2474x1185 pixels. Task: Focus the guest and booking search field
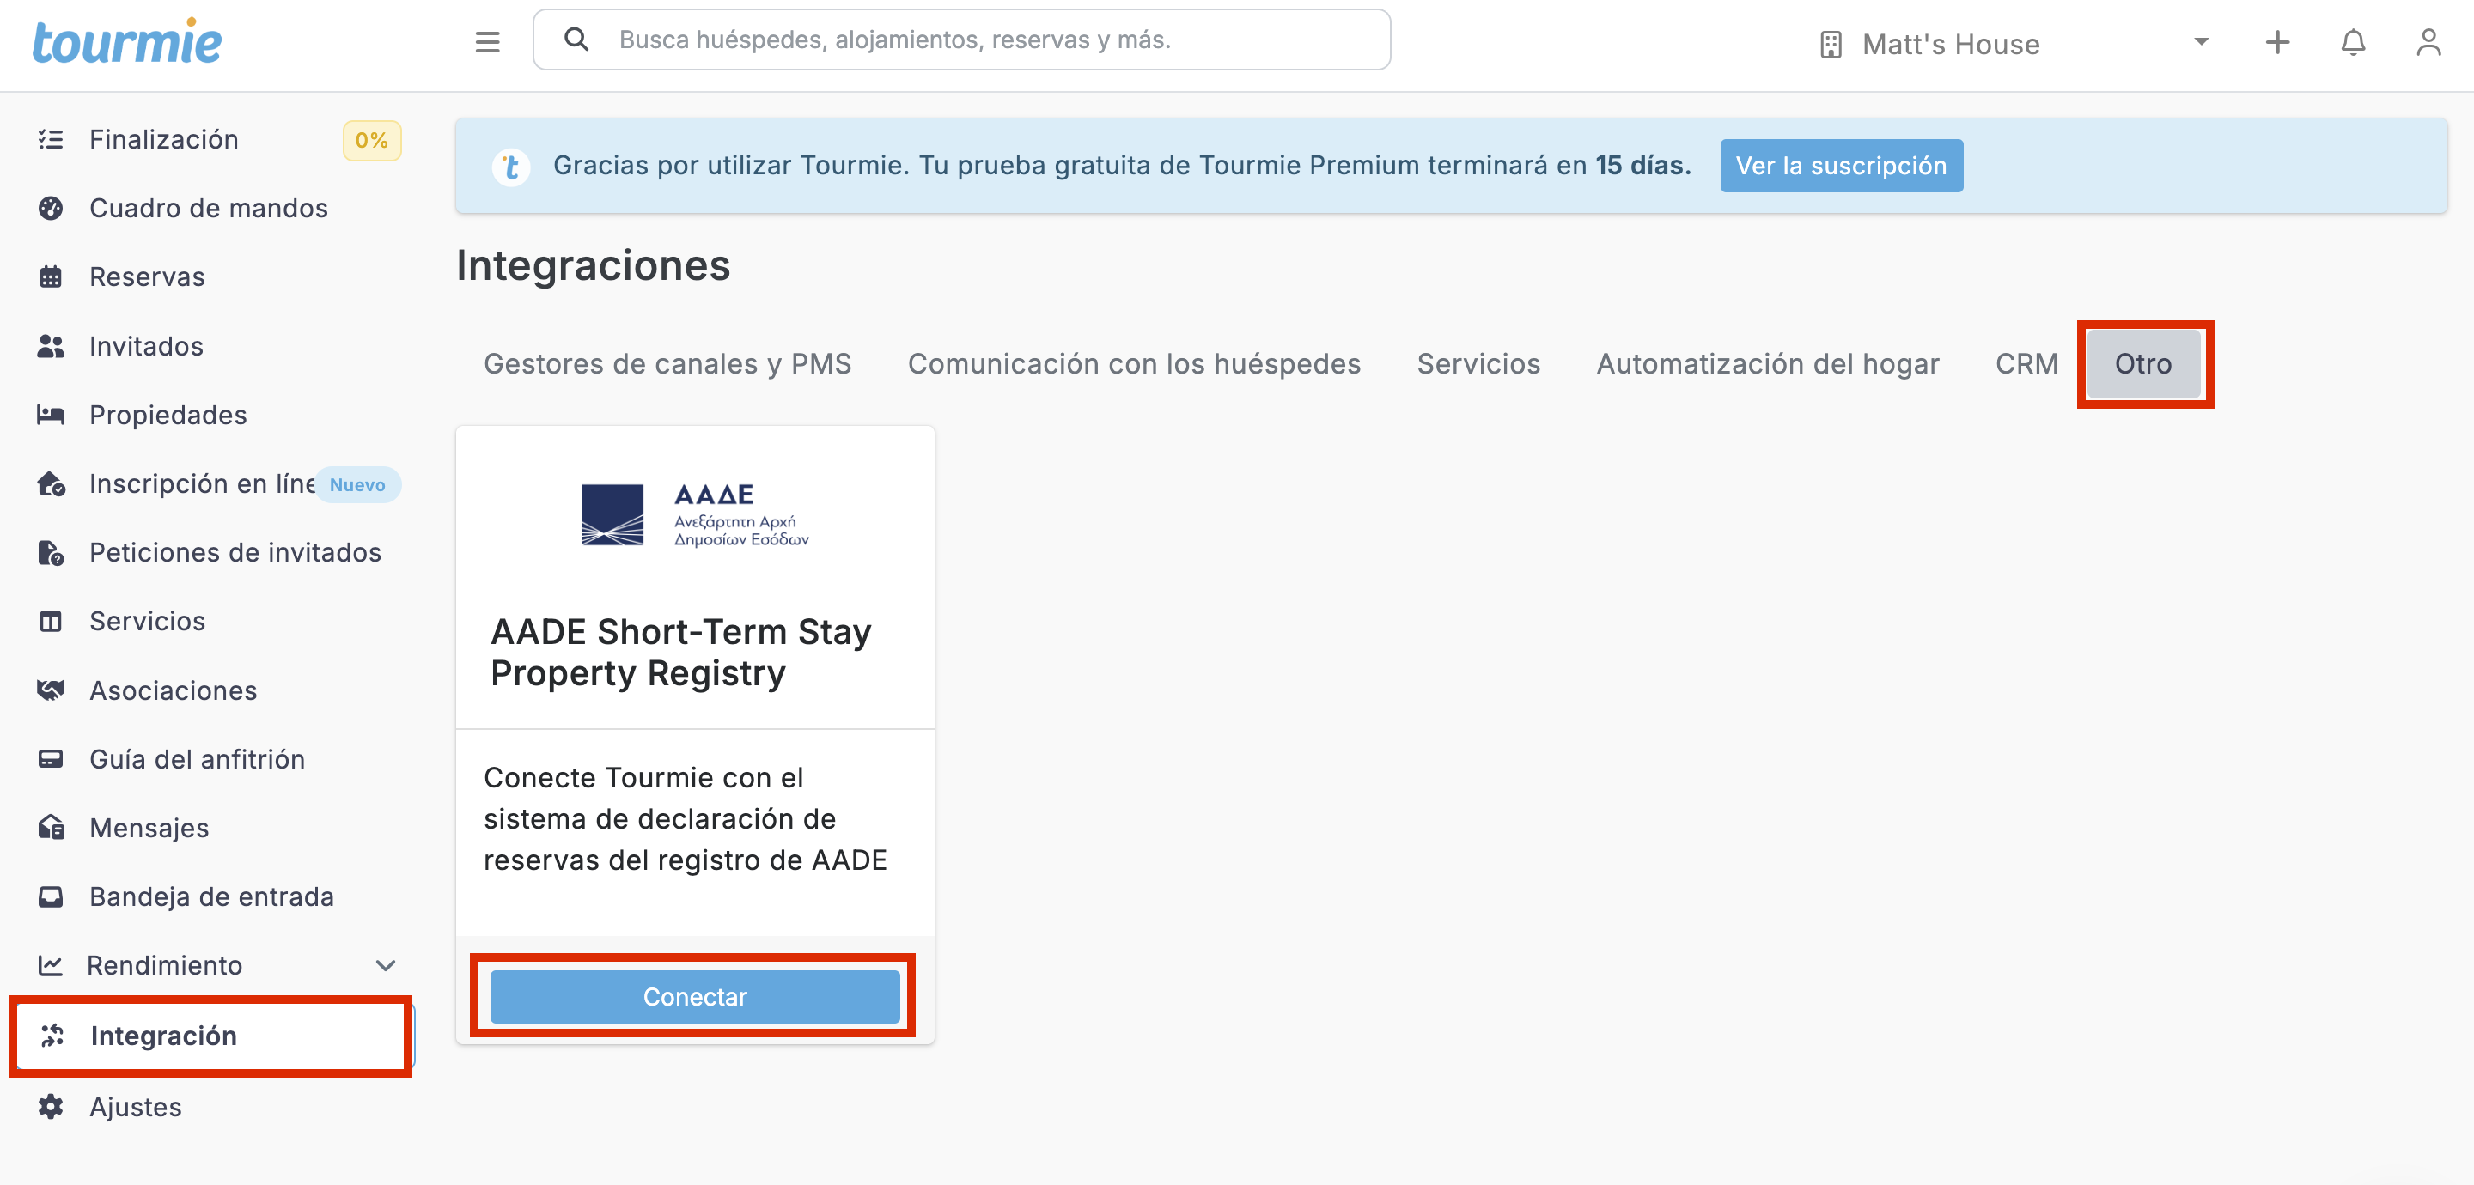960,39
